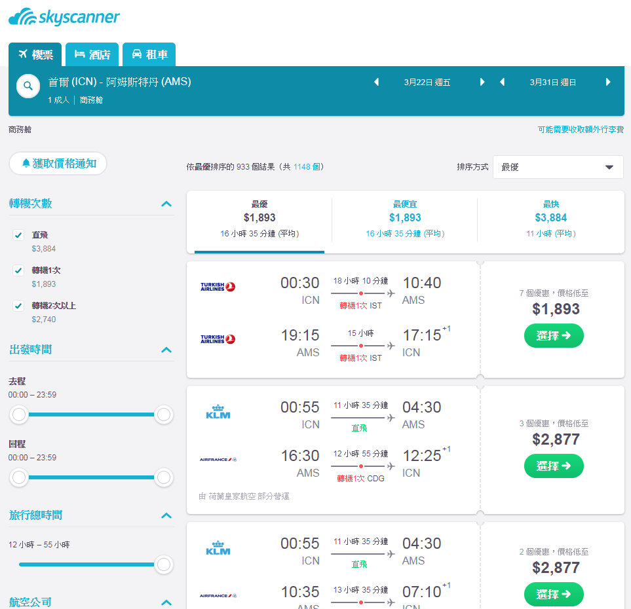Open the 排序方式 sort dropdown
The width and height of the screenshot is (631, 609).
point(558,167)
